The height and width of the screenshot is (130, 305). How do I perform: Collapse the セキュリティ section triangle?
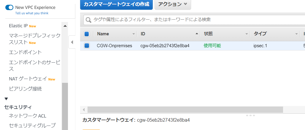[6, 99]
